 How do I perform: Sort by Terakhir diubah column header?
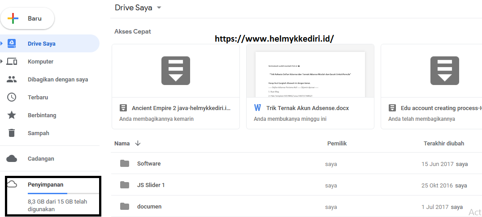[x=443, y=144]
